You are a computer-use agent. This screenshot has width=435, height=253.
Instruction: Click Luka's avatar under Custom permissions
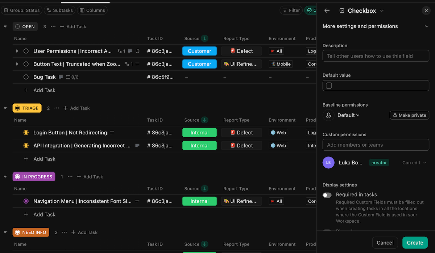328,162
